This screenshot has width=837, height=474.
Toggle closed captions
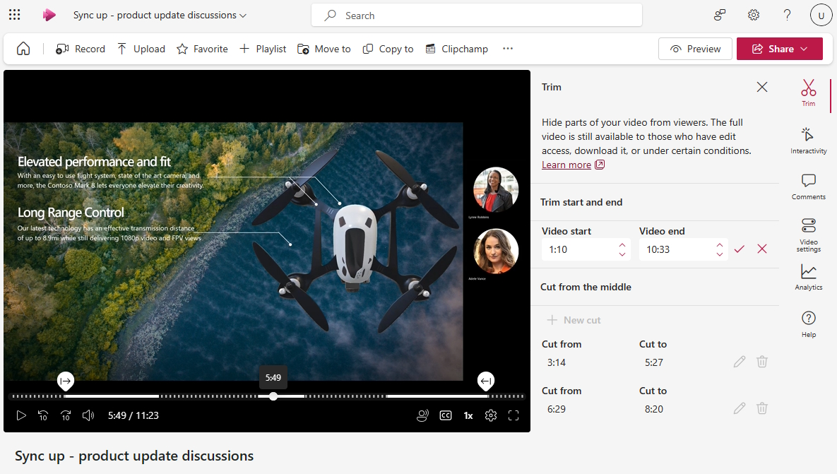pos(446,415)
